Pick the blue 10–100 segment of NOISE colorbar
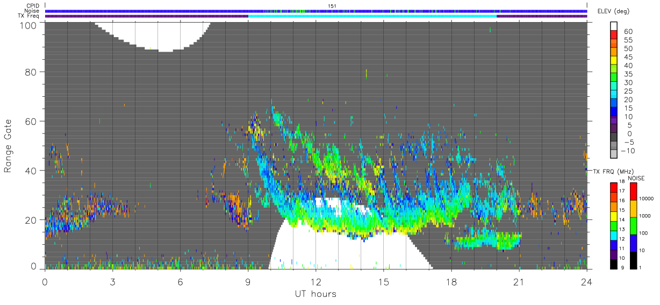 pos(633,243)
